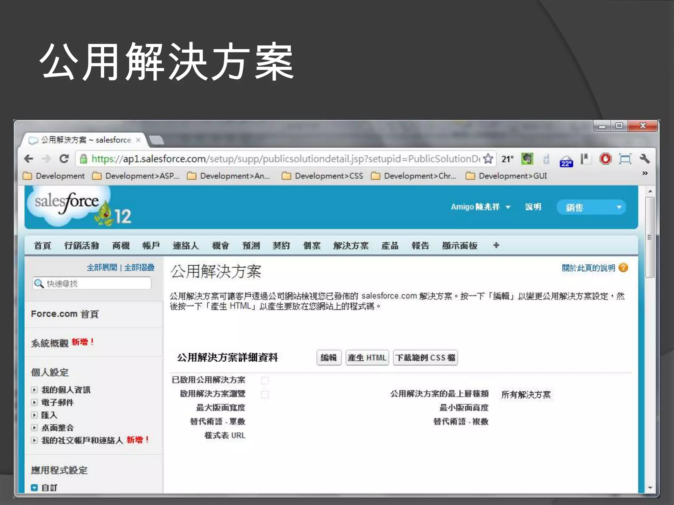Go back with the browser back arrow
The width and height of the screenshot is (674, 505).
29,159
